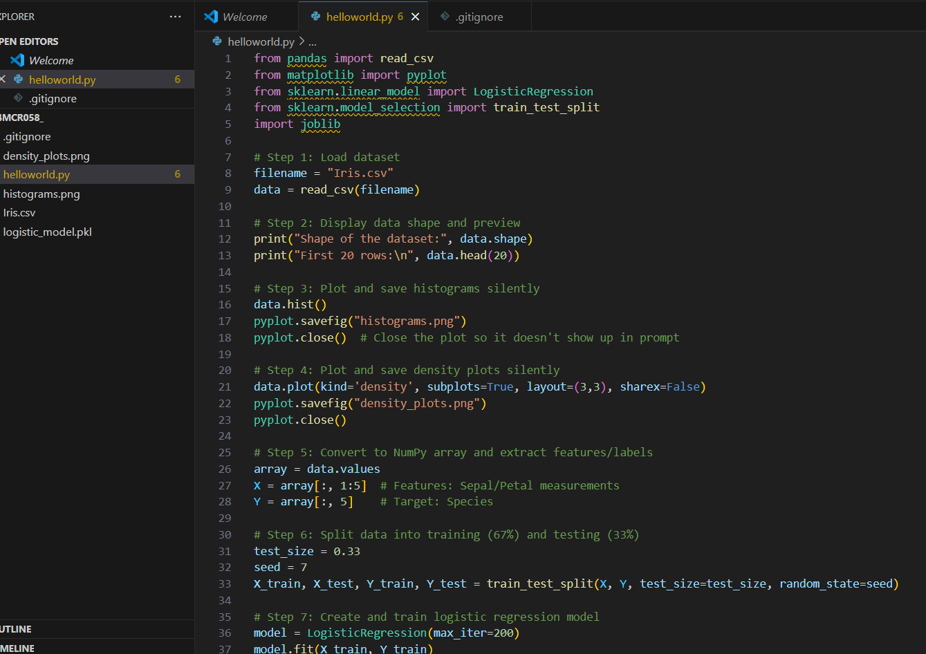This screenshot has width=926, height=654.
Task: Switch to the Welcome tab
Action: (x=246, y=17)
